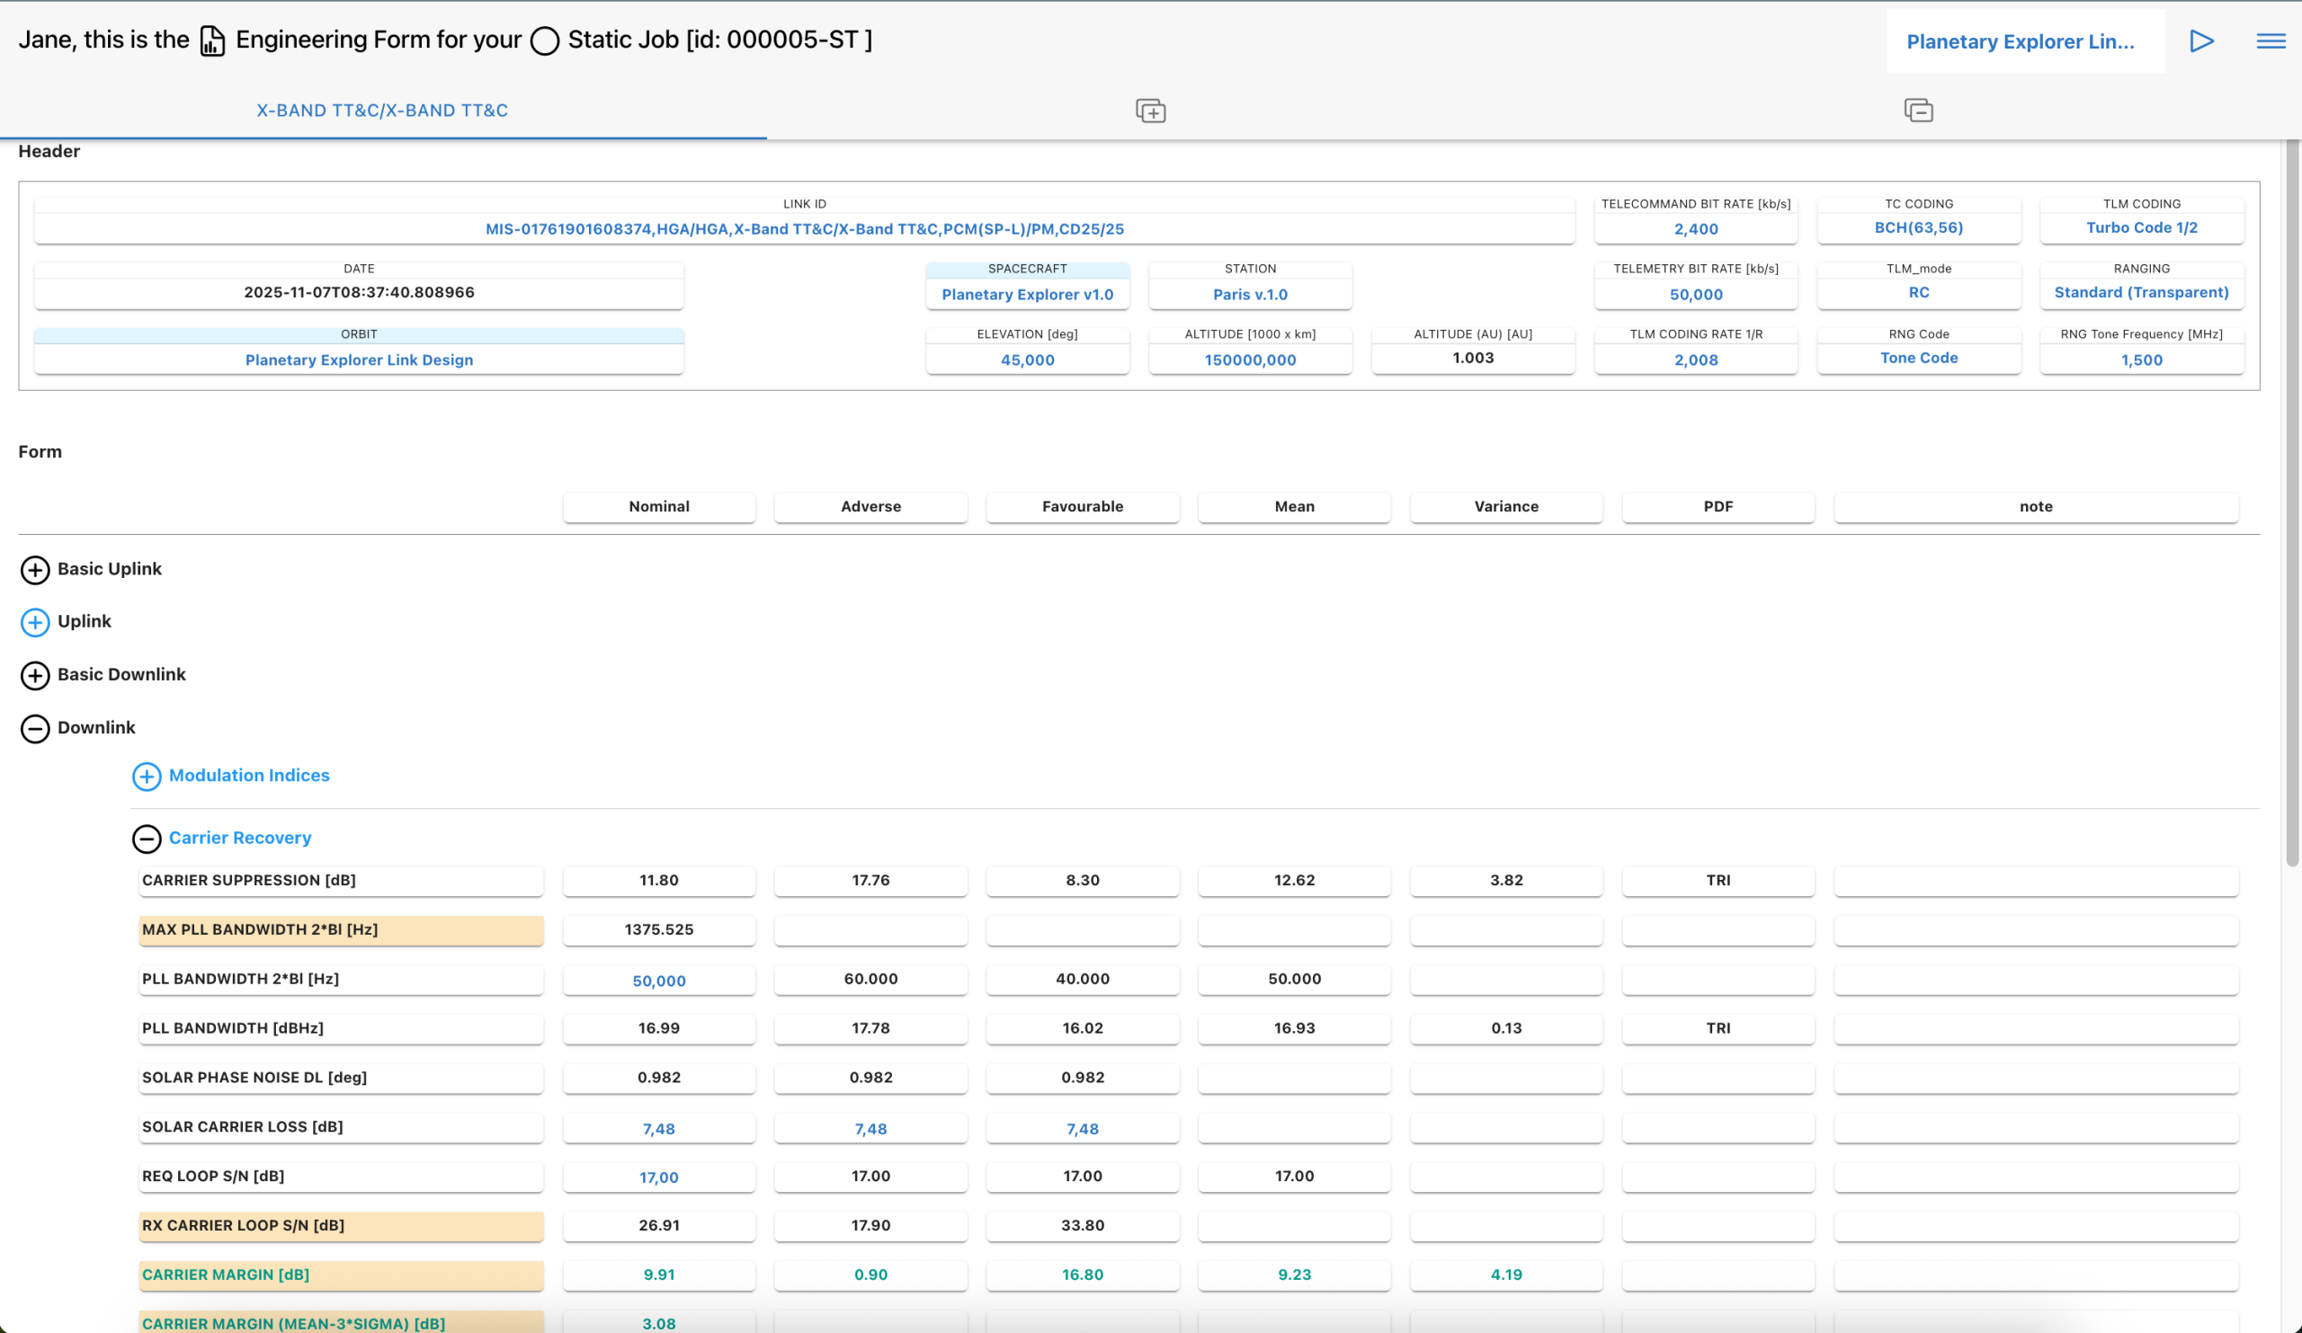Select the X-BAND TT&C/X-BAND TT&C tab

(x=382, y=111)
